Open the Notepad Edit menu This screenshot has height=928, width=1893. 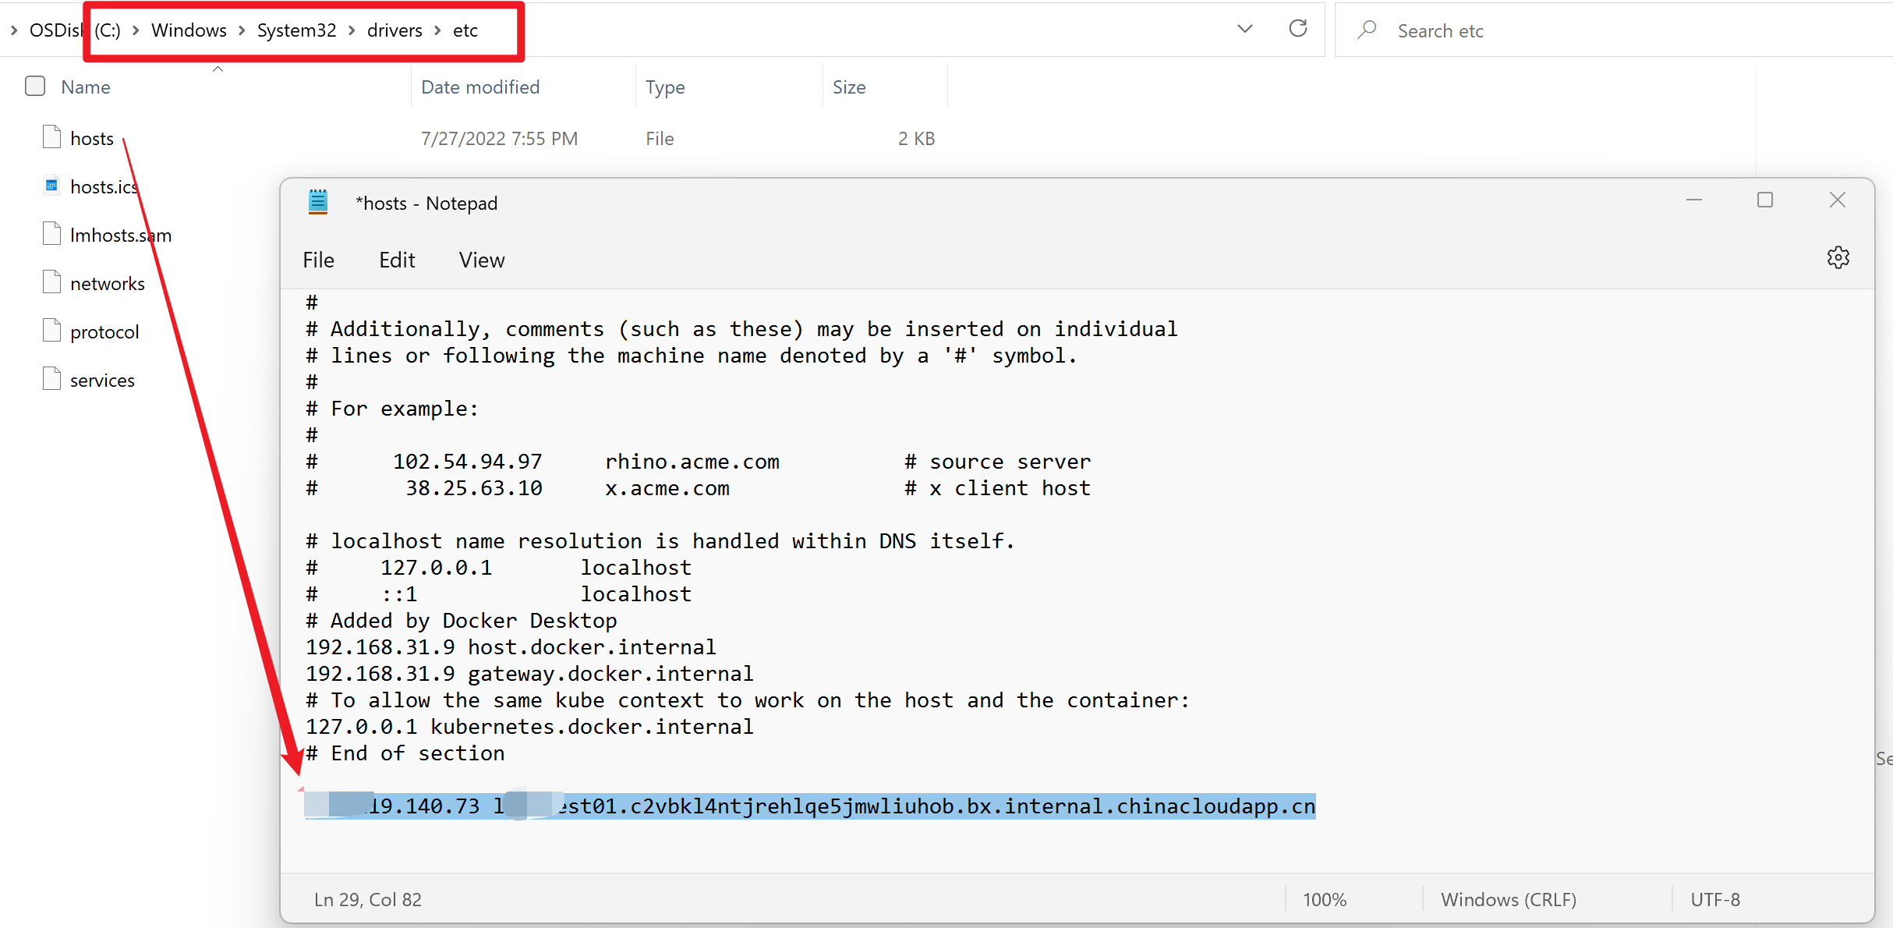tap(396, 260)
